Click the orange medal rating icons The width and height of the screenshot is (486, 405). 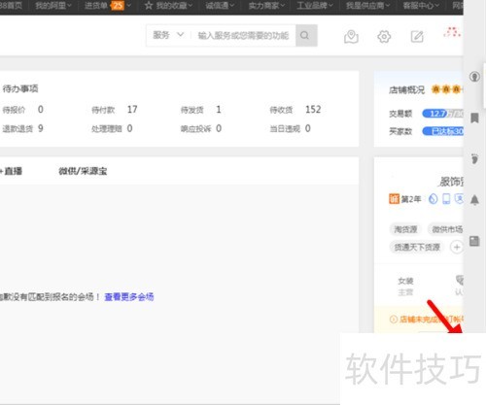(x=446, y=89)
